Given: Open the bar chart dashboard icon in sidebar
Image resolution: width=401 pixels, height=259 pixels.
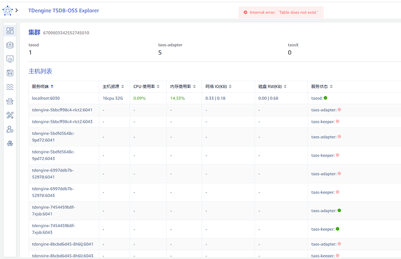Looking at the screenshot, I should 10,59.
